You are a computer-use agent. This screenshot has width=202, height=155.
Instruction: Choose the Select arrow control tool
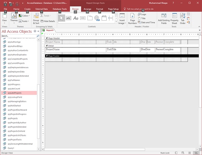[x=62, y=18]
